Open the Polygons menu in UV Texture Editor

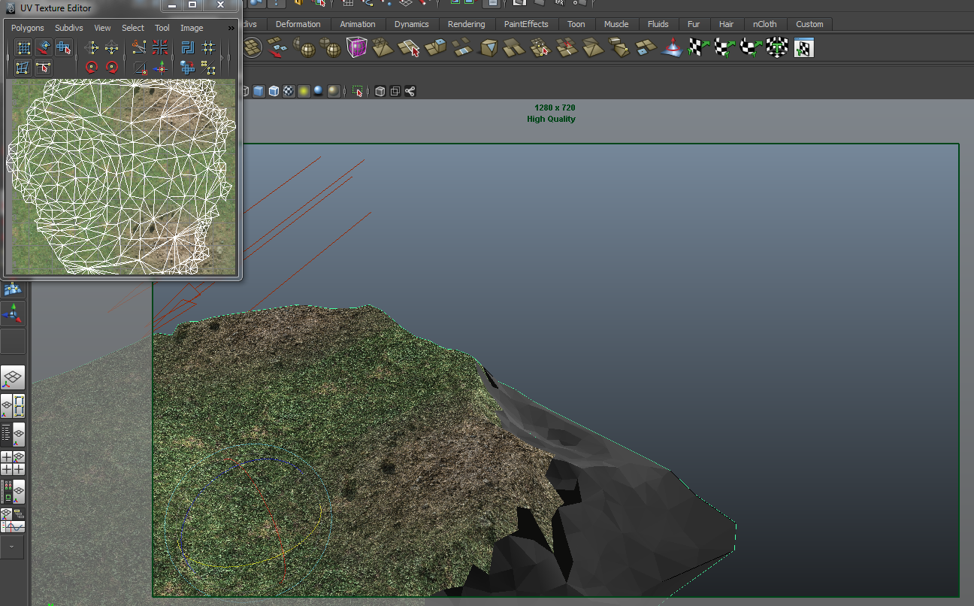pos(28,28)
